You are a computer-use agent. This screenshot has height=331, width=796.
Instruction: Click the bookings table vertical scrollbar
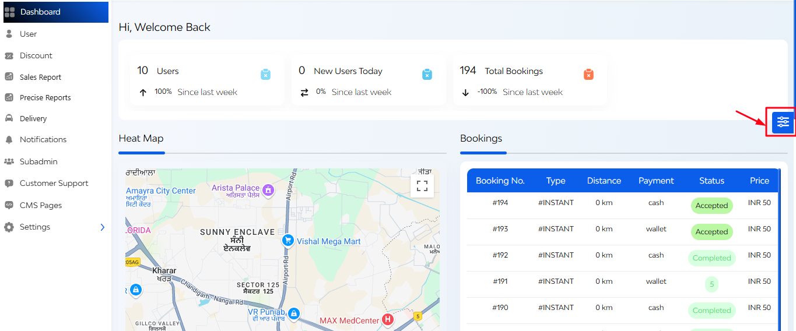tap(779, 249)
